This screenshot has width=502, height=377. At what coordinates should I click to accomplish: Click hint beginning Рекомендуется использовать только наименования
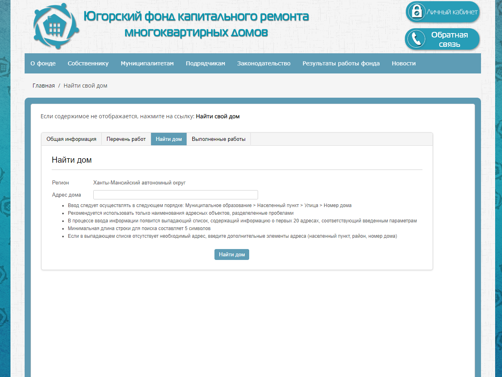point(181,213)
